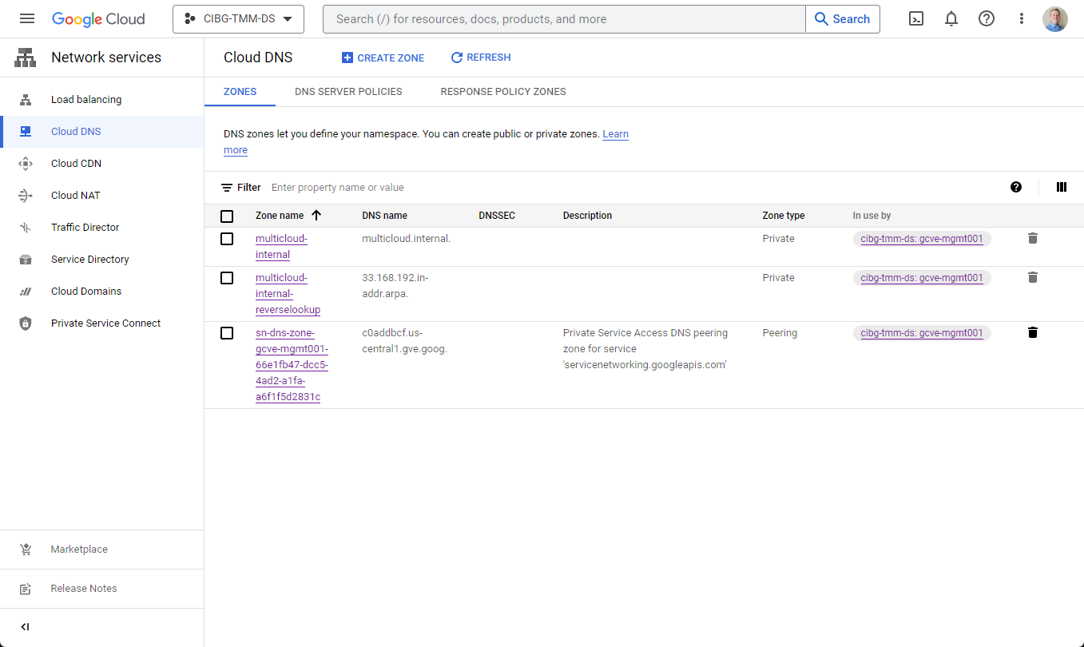The image size is (1084, 647).
Task: Open gcve-mgmt001 network for peering zone
Action: click(x=922, y=332)
